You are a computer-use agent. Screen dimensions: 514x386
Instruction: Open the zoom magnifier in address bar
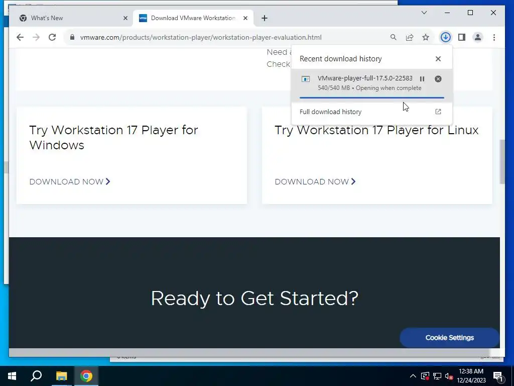(394, 37)
